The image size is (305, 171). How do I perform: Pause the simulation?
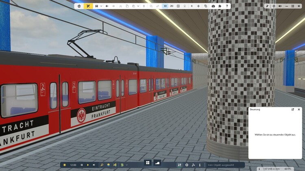(82, 165)
